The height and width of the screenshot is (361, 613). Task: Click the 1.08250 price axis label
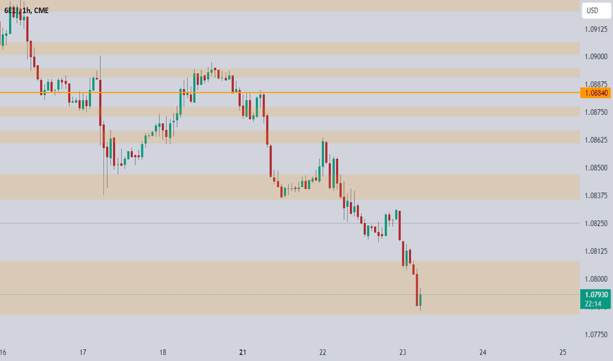coord(596,223)
